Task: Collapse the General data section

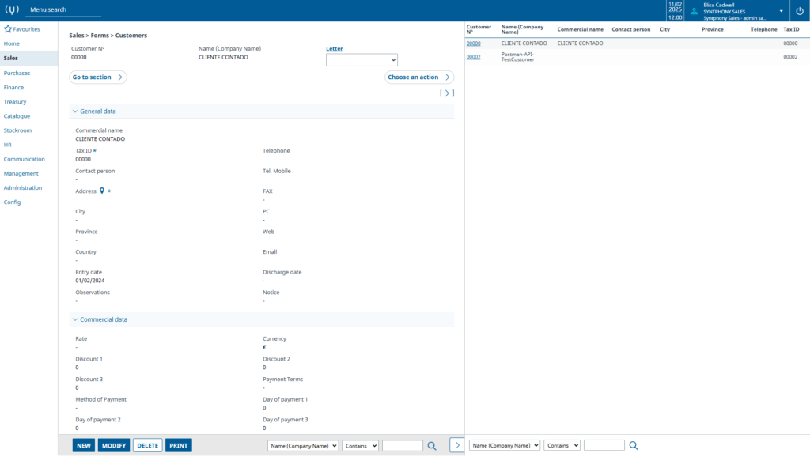Action: (75, 111)
